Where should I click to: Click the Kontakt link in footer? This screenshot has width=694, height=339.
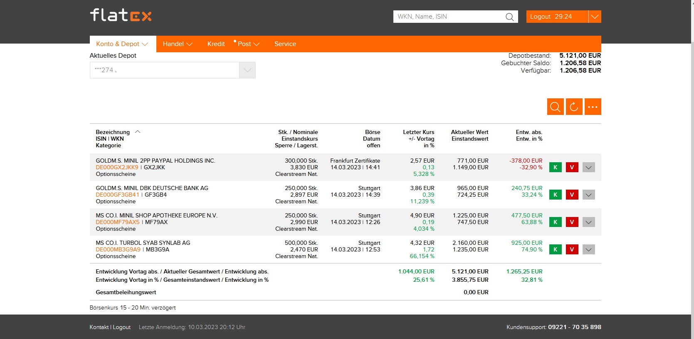coord(99,327)
